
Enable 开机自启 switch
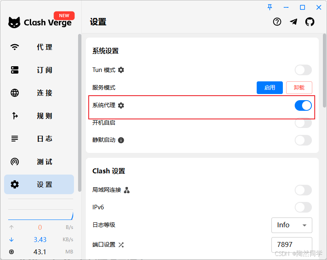303,123
